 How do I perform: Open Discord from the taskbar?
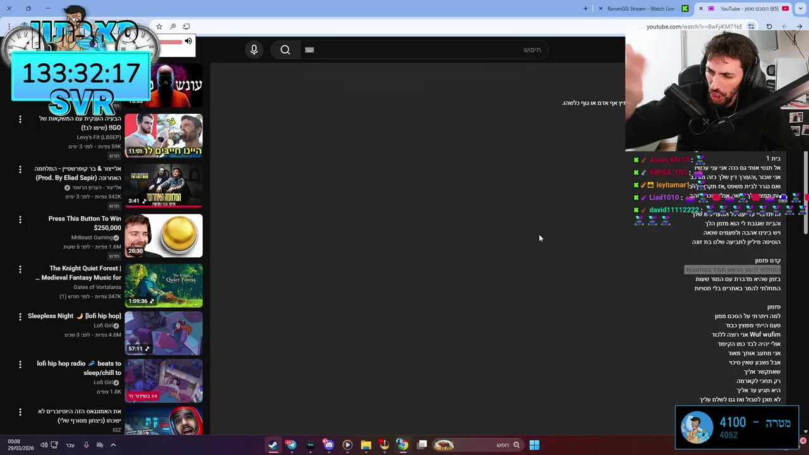point(329,445)
